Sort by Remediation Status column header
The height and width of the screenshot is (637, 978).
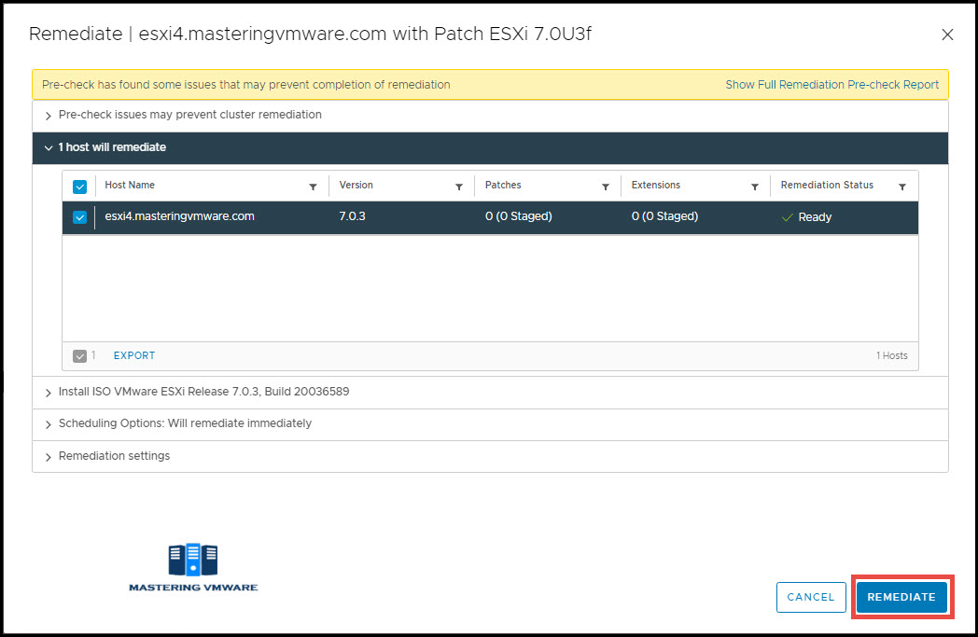click(827, 185)
